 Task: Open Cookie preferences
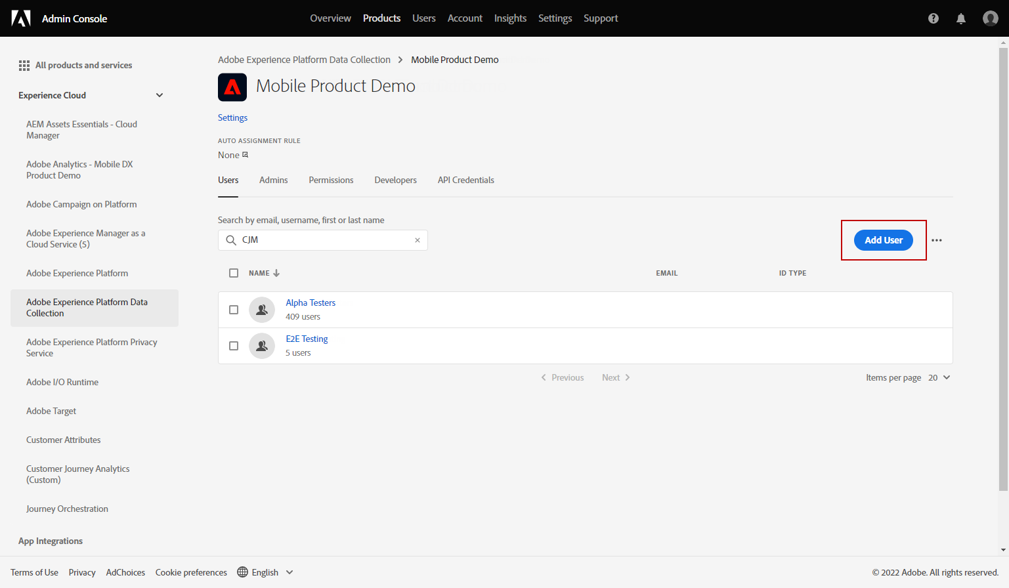point(191,572)
